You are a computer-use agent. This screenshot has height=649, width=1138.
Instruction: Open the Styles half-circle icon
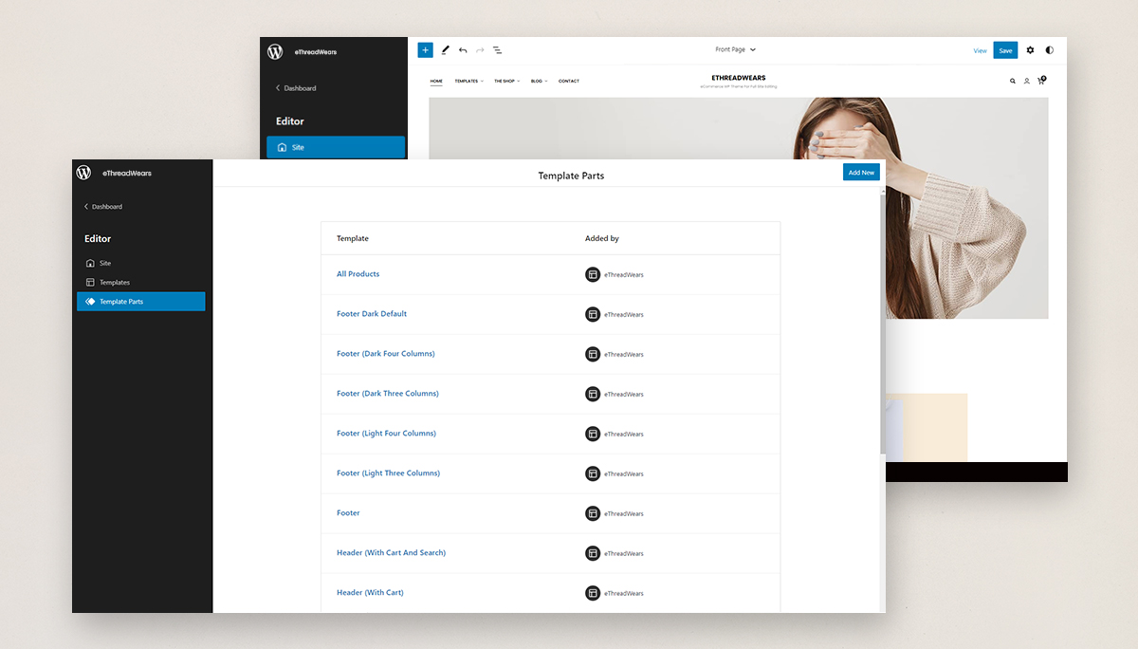click(1049, 50)
